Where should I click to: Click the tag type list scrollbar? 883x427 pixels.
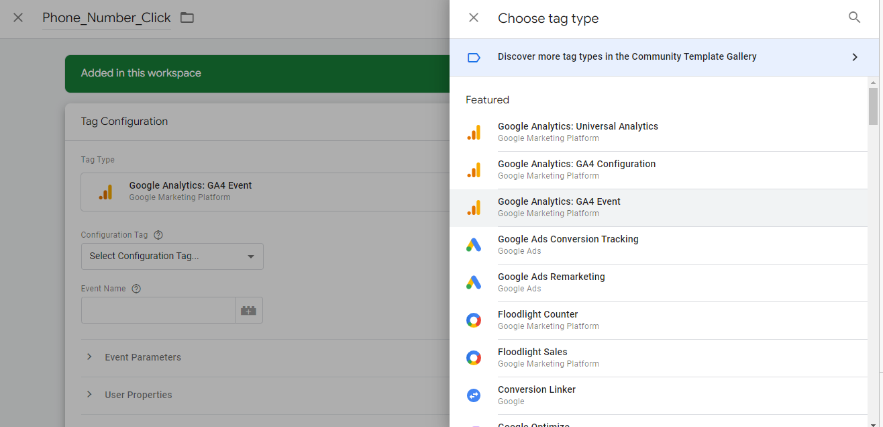click(x=873, y=106)
